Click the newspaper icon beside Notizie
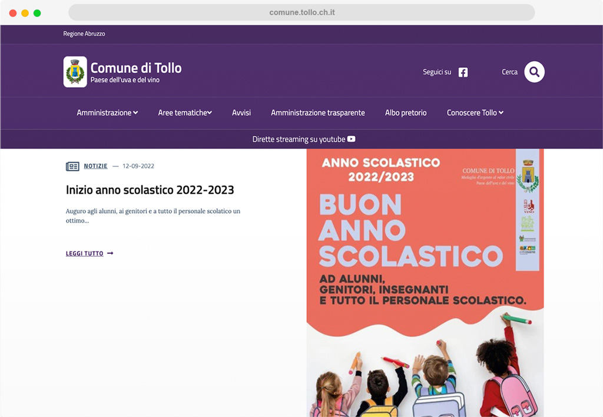The height and width of the screenshot is (417, 603). pos(72,166)
